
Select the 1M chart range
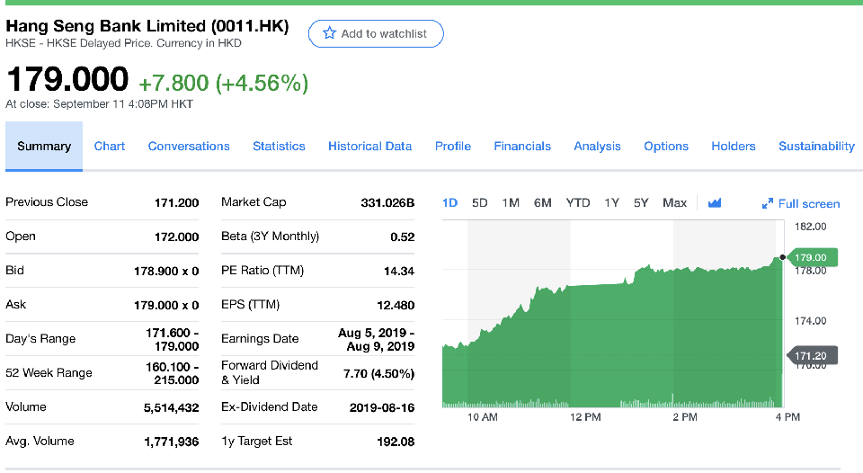[511, 203]
